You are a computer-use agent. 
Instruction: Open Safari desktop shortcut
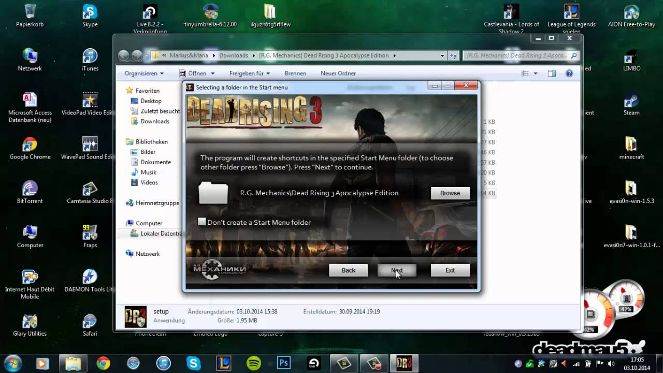coord(90,325)
